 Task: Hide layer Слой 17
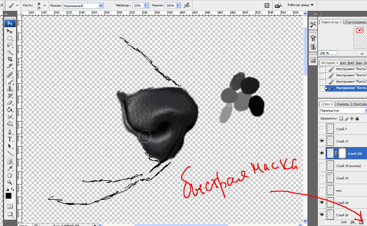(x=322, y=141)
